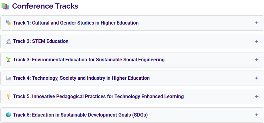
Task: Open Technology, Society and Industry track title
Action: point(81,78)
